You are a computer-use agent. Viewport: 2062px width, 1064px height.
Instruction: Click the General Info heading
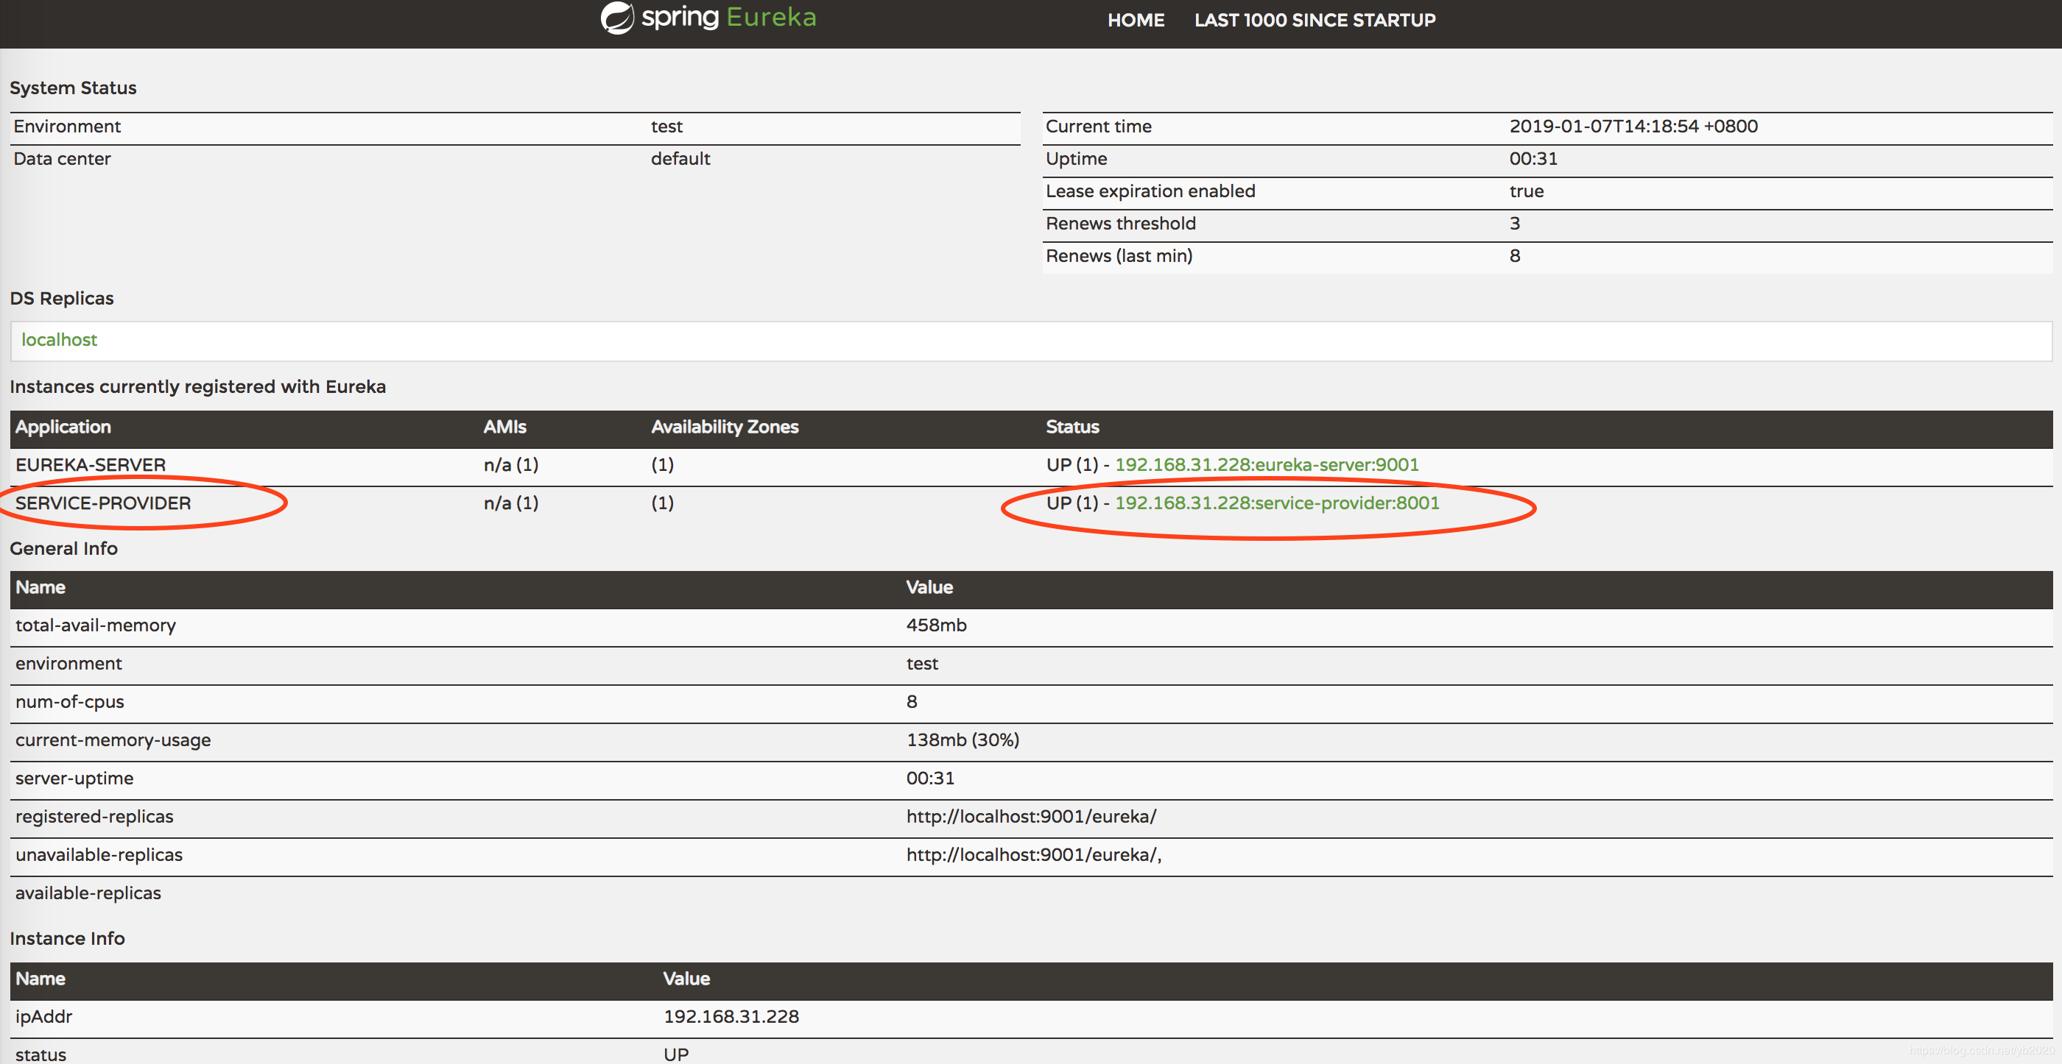click(x=63, y=549)
